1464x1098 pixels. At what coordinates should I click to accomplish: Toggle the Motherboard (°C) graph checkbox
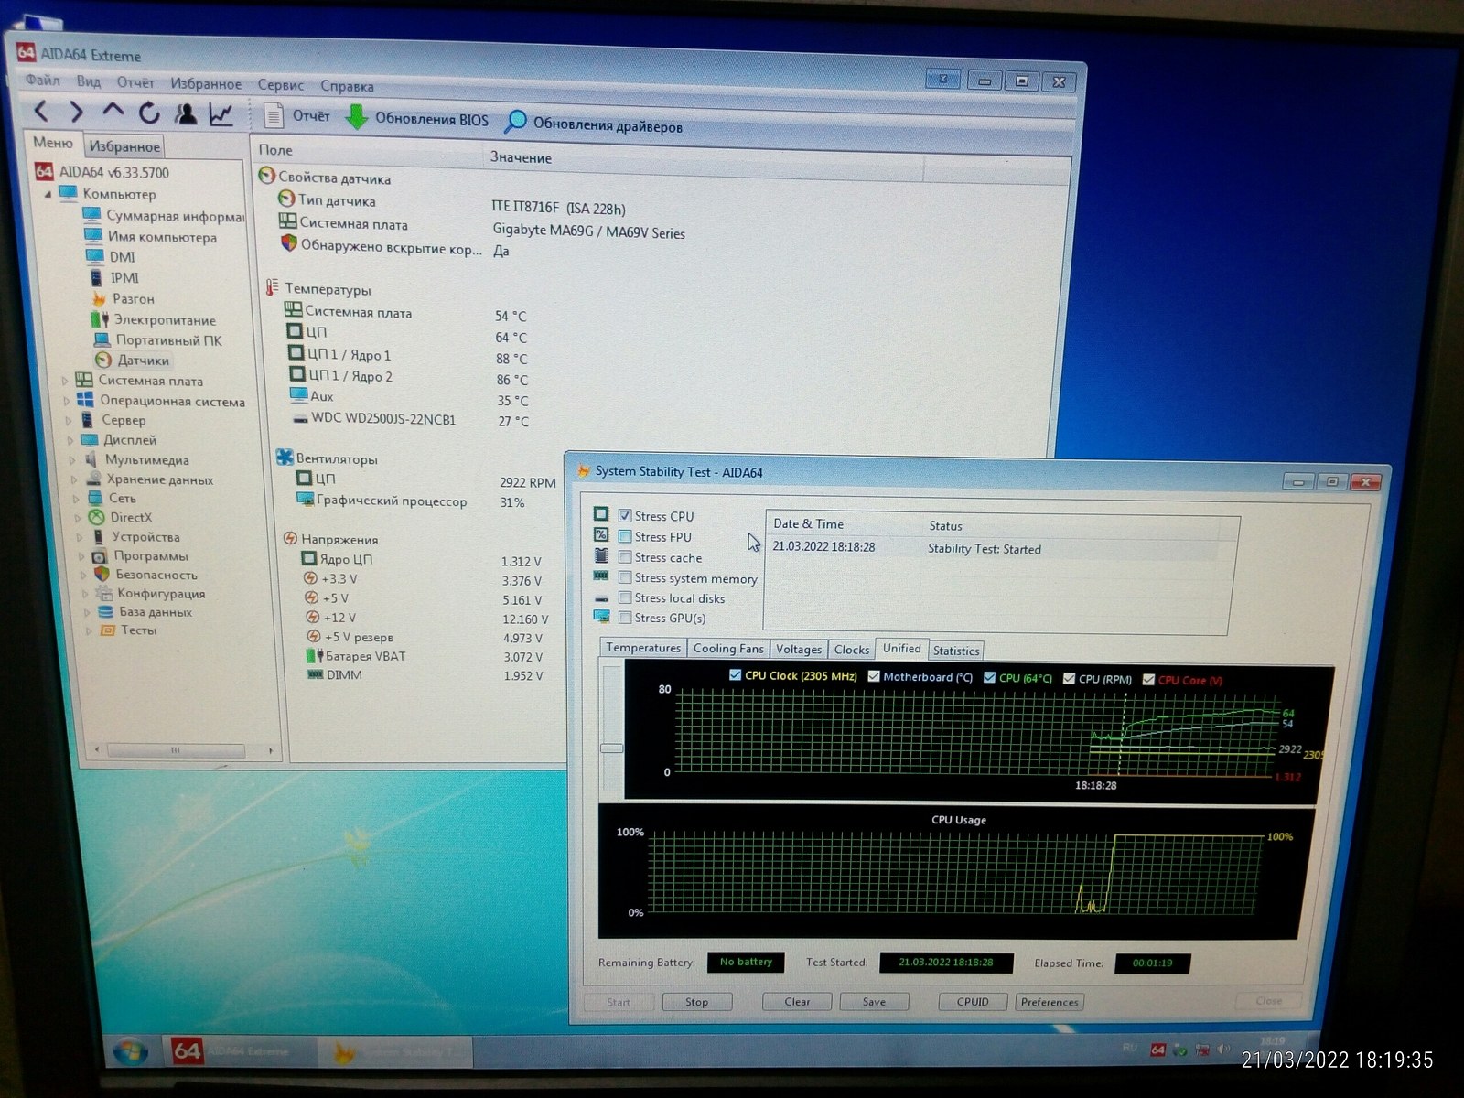[x=874, y=676]
